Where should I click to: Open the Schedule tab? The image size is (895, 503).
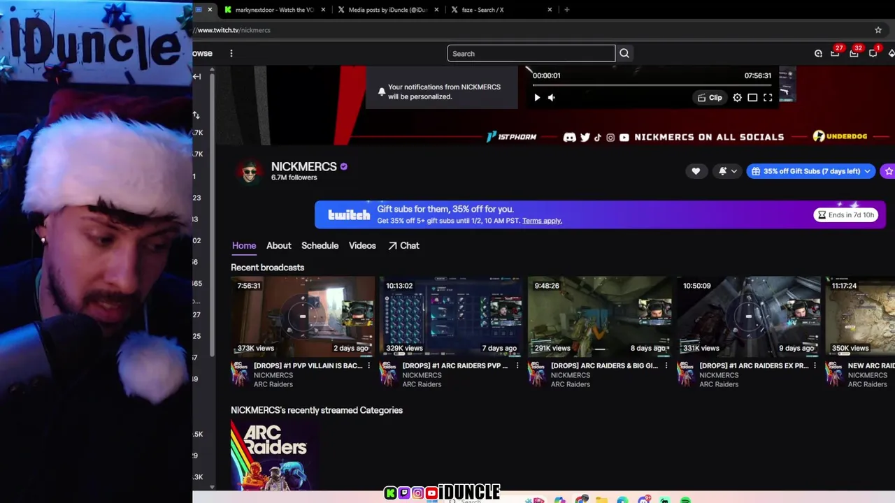point(320,246)
